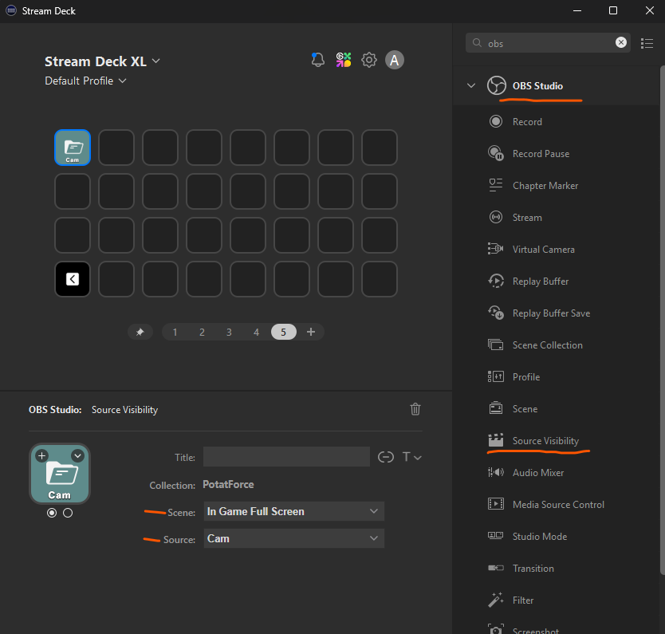Click inside the Title input field
Viewport: 665px width, 634px height.
click(286, 456)
